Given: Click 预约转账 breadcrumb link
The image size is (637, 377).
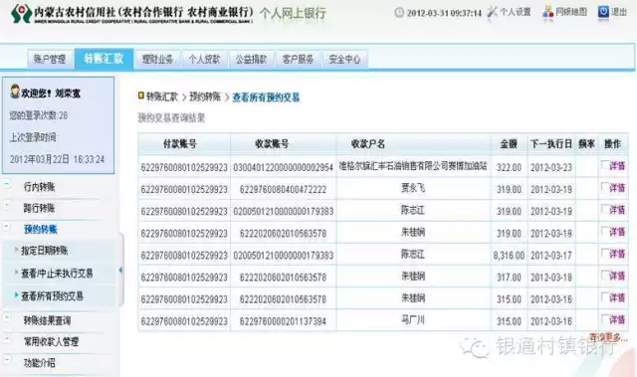Looking at the screenshot, I should click(205, 96).
